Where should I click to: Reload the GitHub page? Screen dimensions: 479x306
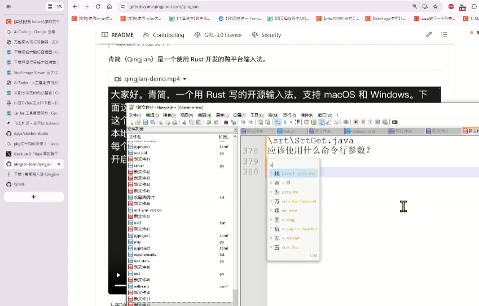(x=98, y=6)
